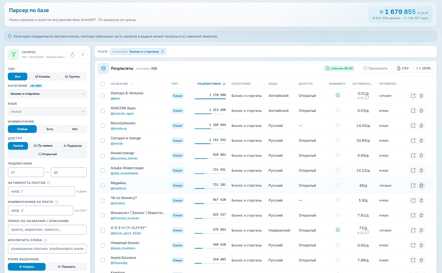Click the subscribers от minimum field
Screen dimensions: 442x273
pyautogui.click(x=26, y=172)
